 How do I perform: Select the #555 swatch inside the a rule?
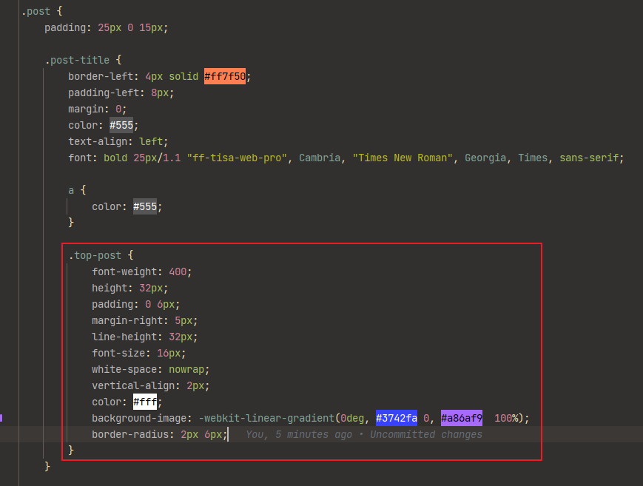click(x=145, y=206)
